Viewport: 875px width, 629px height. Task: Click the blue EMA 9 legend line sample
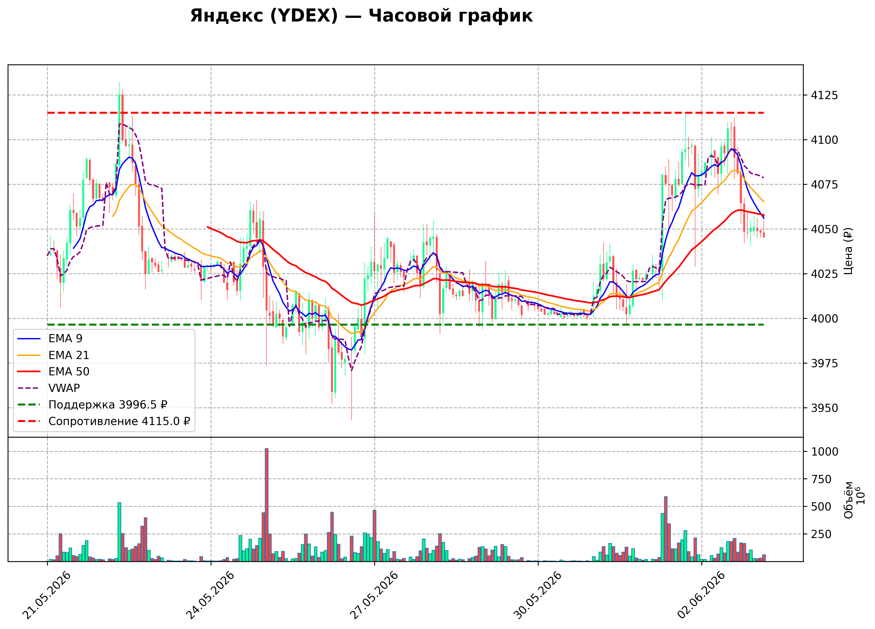(29, 339)
